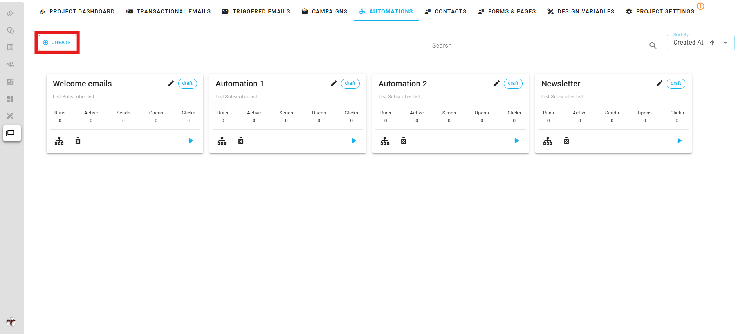Open the Campaigns tab
Screen dimensions: 745x334
324,11
